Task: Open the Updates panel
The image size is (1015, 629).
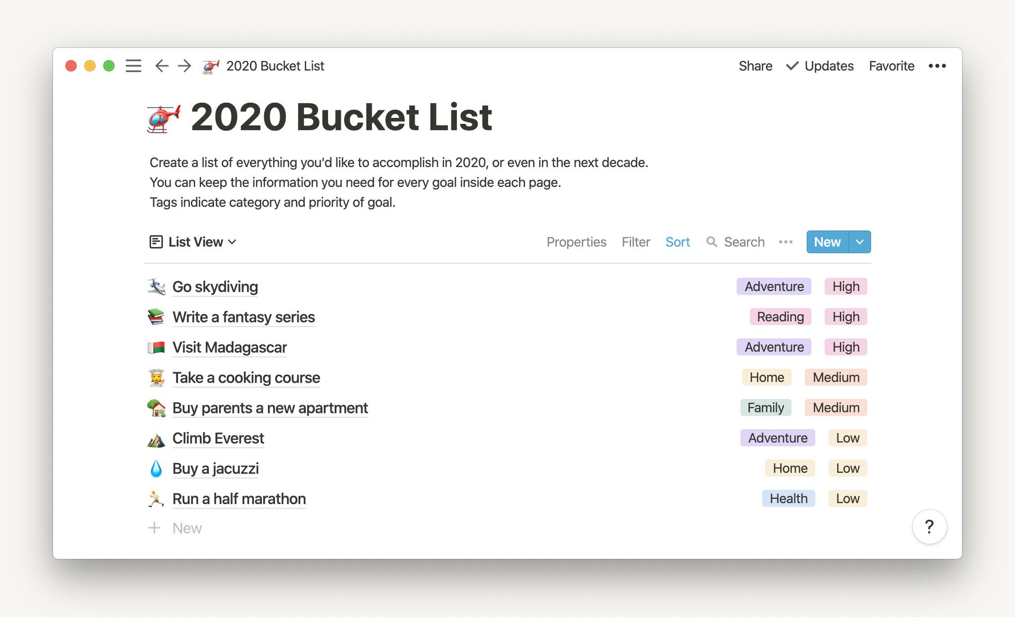Action: pos(829,66)
